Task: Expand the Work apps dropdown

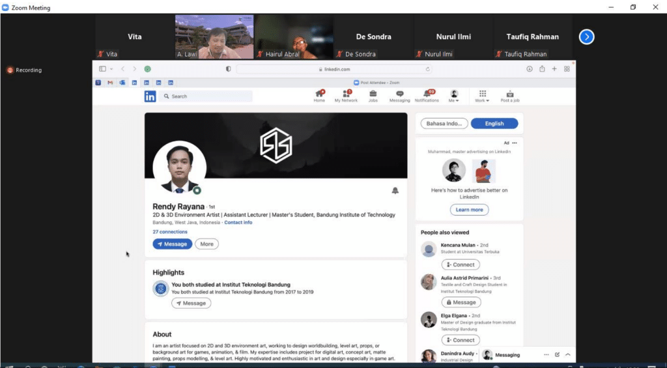Action: tap(482, 96)
